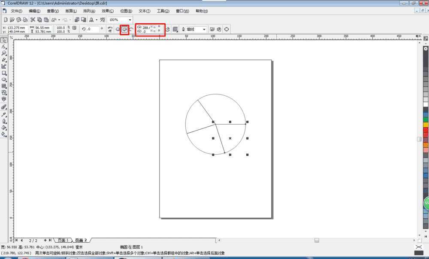
Task: Open the 效果(C) menu
Action: pos(108,11)
